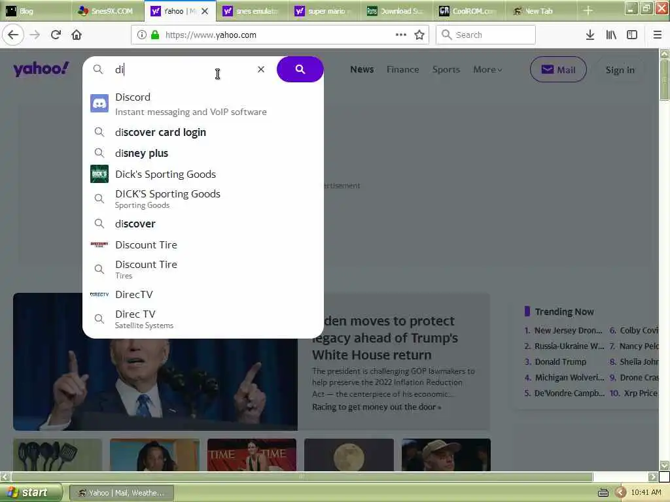This screenshot has height=502, width=670.
Task: Choose the plain 'discover' suggestion
Action: (x=135, y=224)
